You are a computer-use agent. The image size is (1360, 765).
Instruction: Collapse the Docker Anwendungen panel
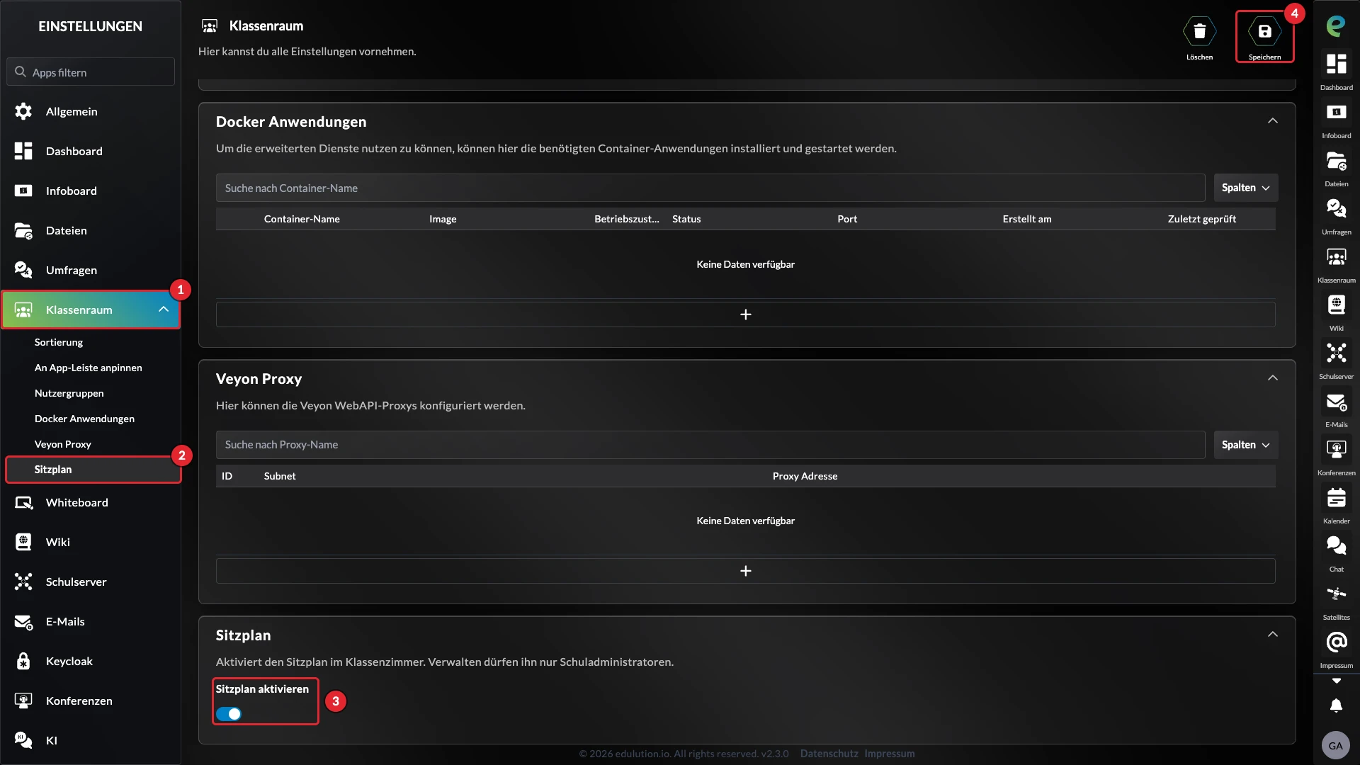(1273, 121)
